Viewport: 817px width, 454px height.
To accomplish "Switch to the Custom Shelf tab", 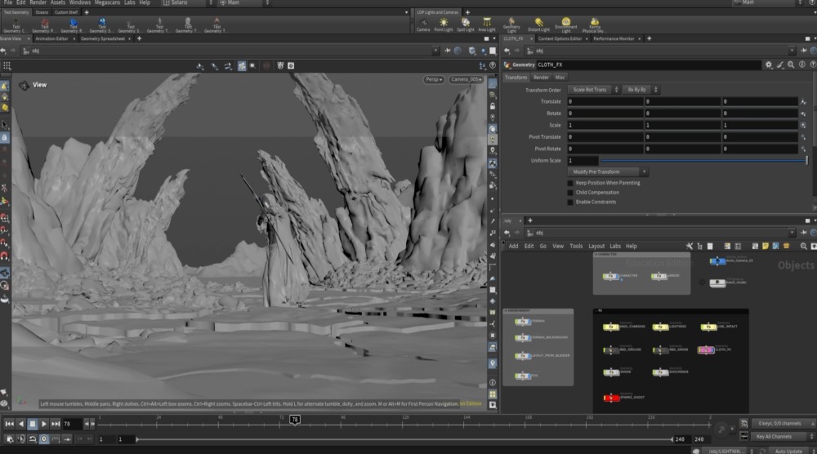I will point(66,12).
